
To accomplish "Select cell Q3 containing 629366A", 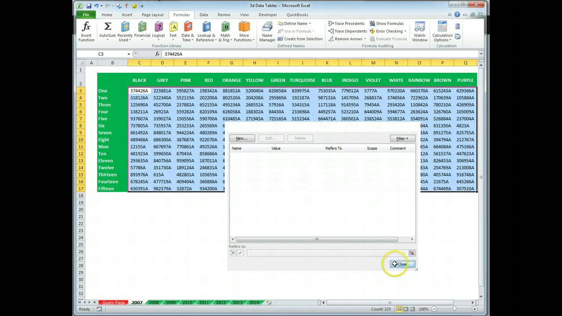I will 465,91.
